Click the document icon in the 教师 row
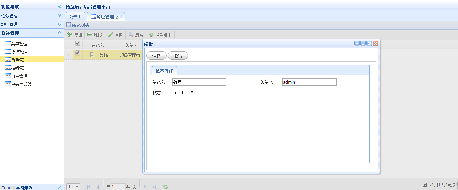The height and width of the screenshot is (190, 458). click(92, 55)
